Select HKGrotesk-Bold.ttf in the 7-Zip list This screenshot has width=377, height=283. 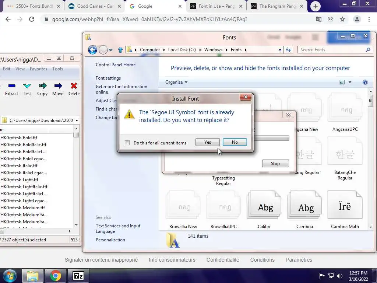[x=19, y=138]
